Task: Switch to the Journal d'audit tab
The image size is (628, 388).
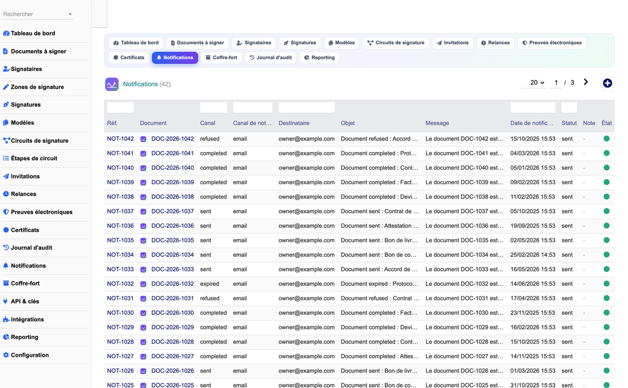Action: [271, 57]
